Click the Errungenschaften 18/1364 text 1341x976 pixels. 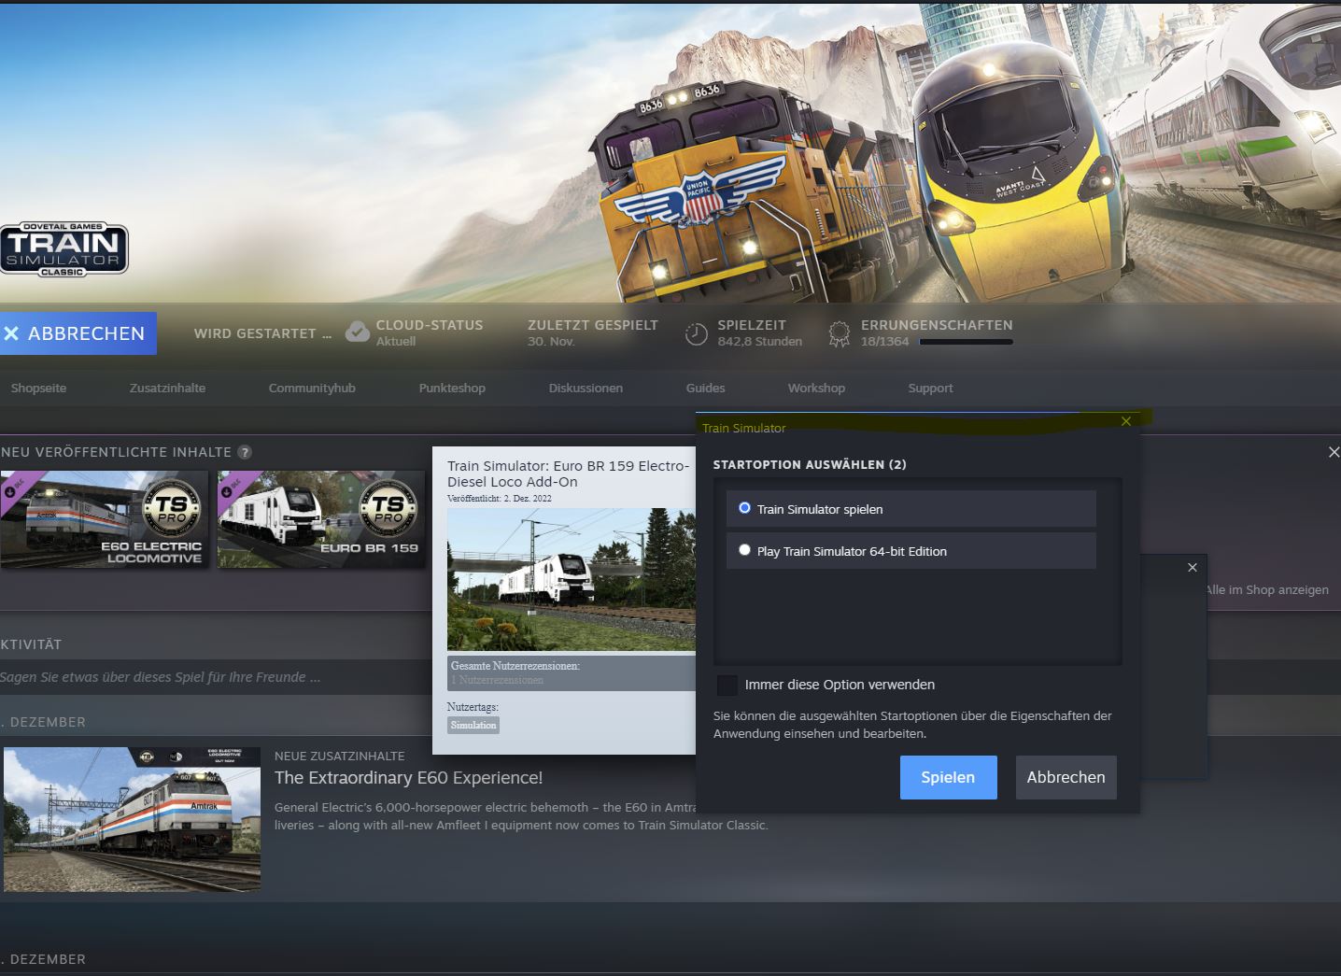884,342
